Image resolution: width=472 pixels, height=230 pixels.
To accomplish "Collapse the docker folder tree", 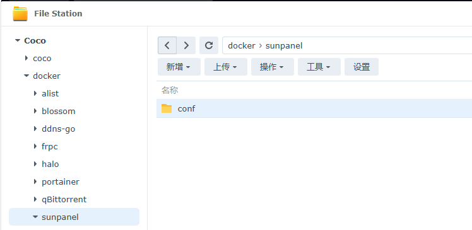I will [27, 76].
